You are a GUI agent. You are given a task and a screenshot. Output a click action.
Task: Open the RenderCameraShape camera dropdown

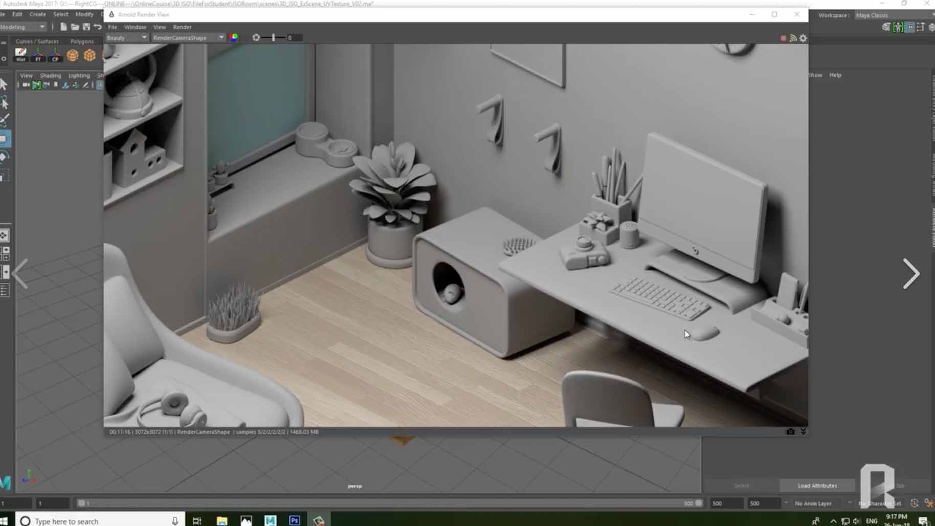coord(188,38)
